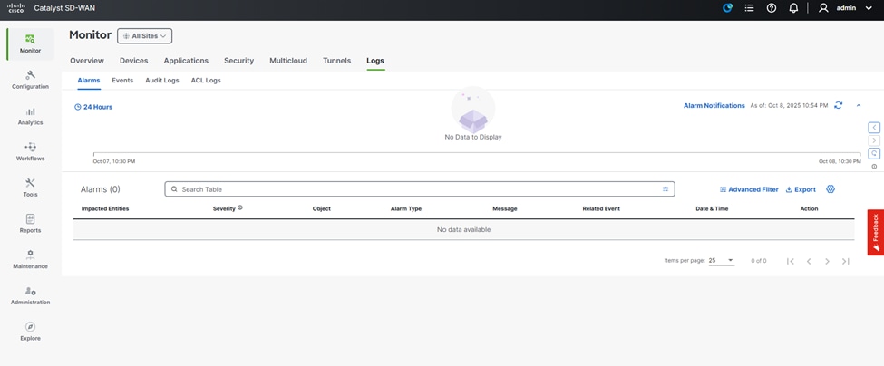Select the Alarms sub-tab
This screenshot has height=366, width=884.
pos(89,81)
